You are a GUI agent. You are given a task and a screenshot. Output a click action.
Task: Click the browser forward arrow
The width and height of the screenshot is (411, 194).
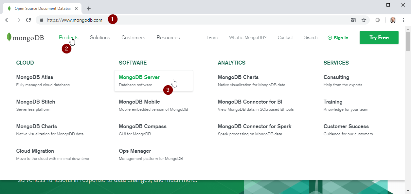coord(18,20)
